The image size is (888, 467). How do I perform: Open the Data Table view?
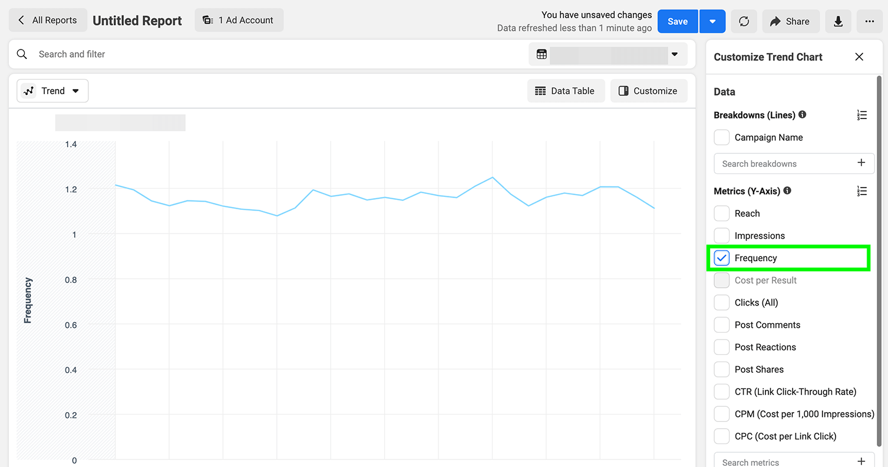click(x=566, y=91)
